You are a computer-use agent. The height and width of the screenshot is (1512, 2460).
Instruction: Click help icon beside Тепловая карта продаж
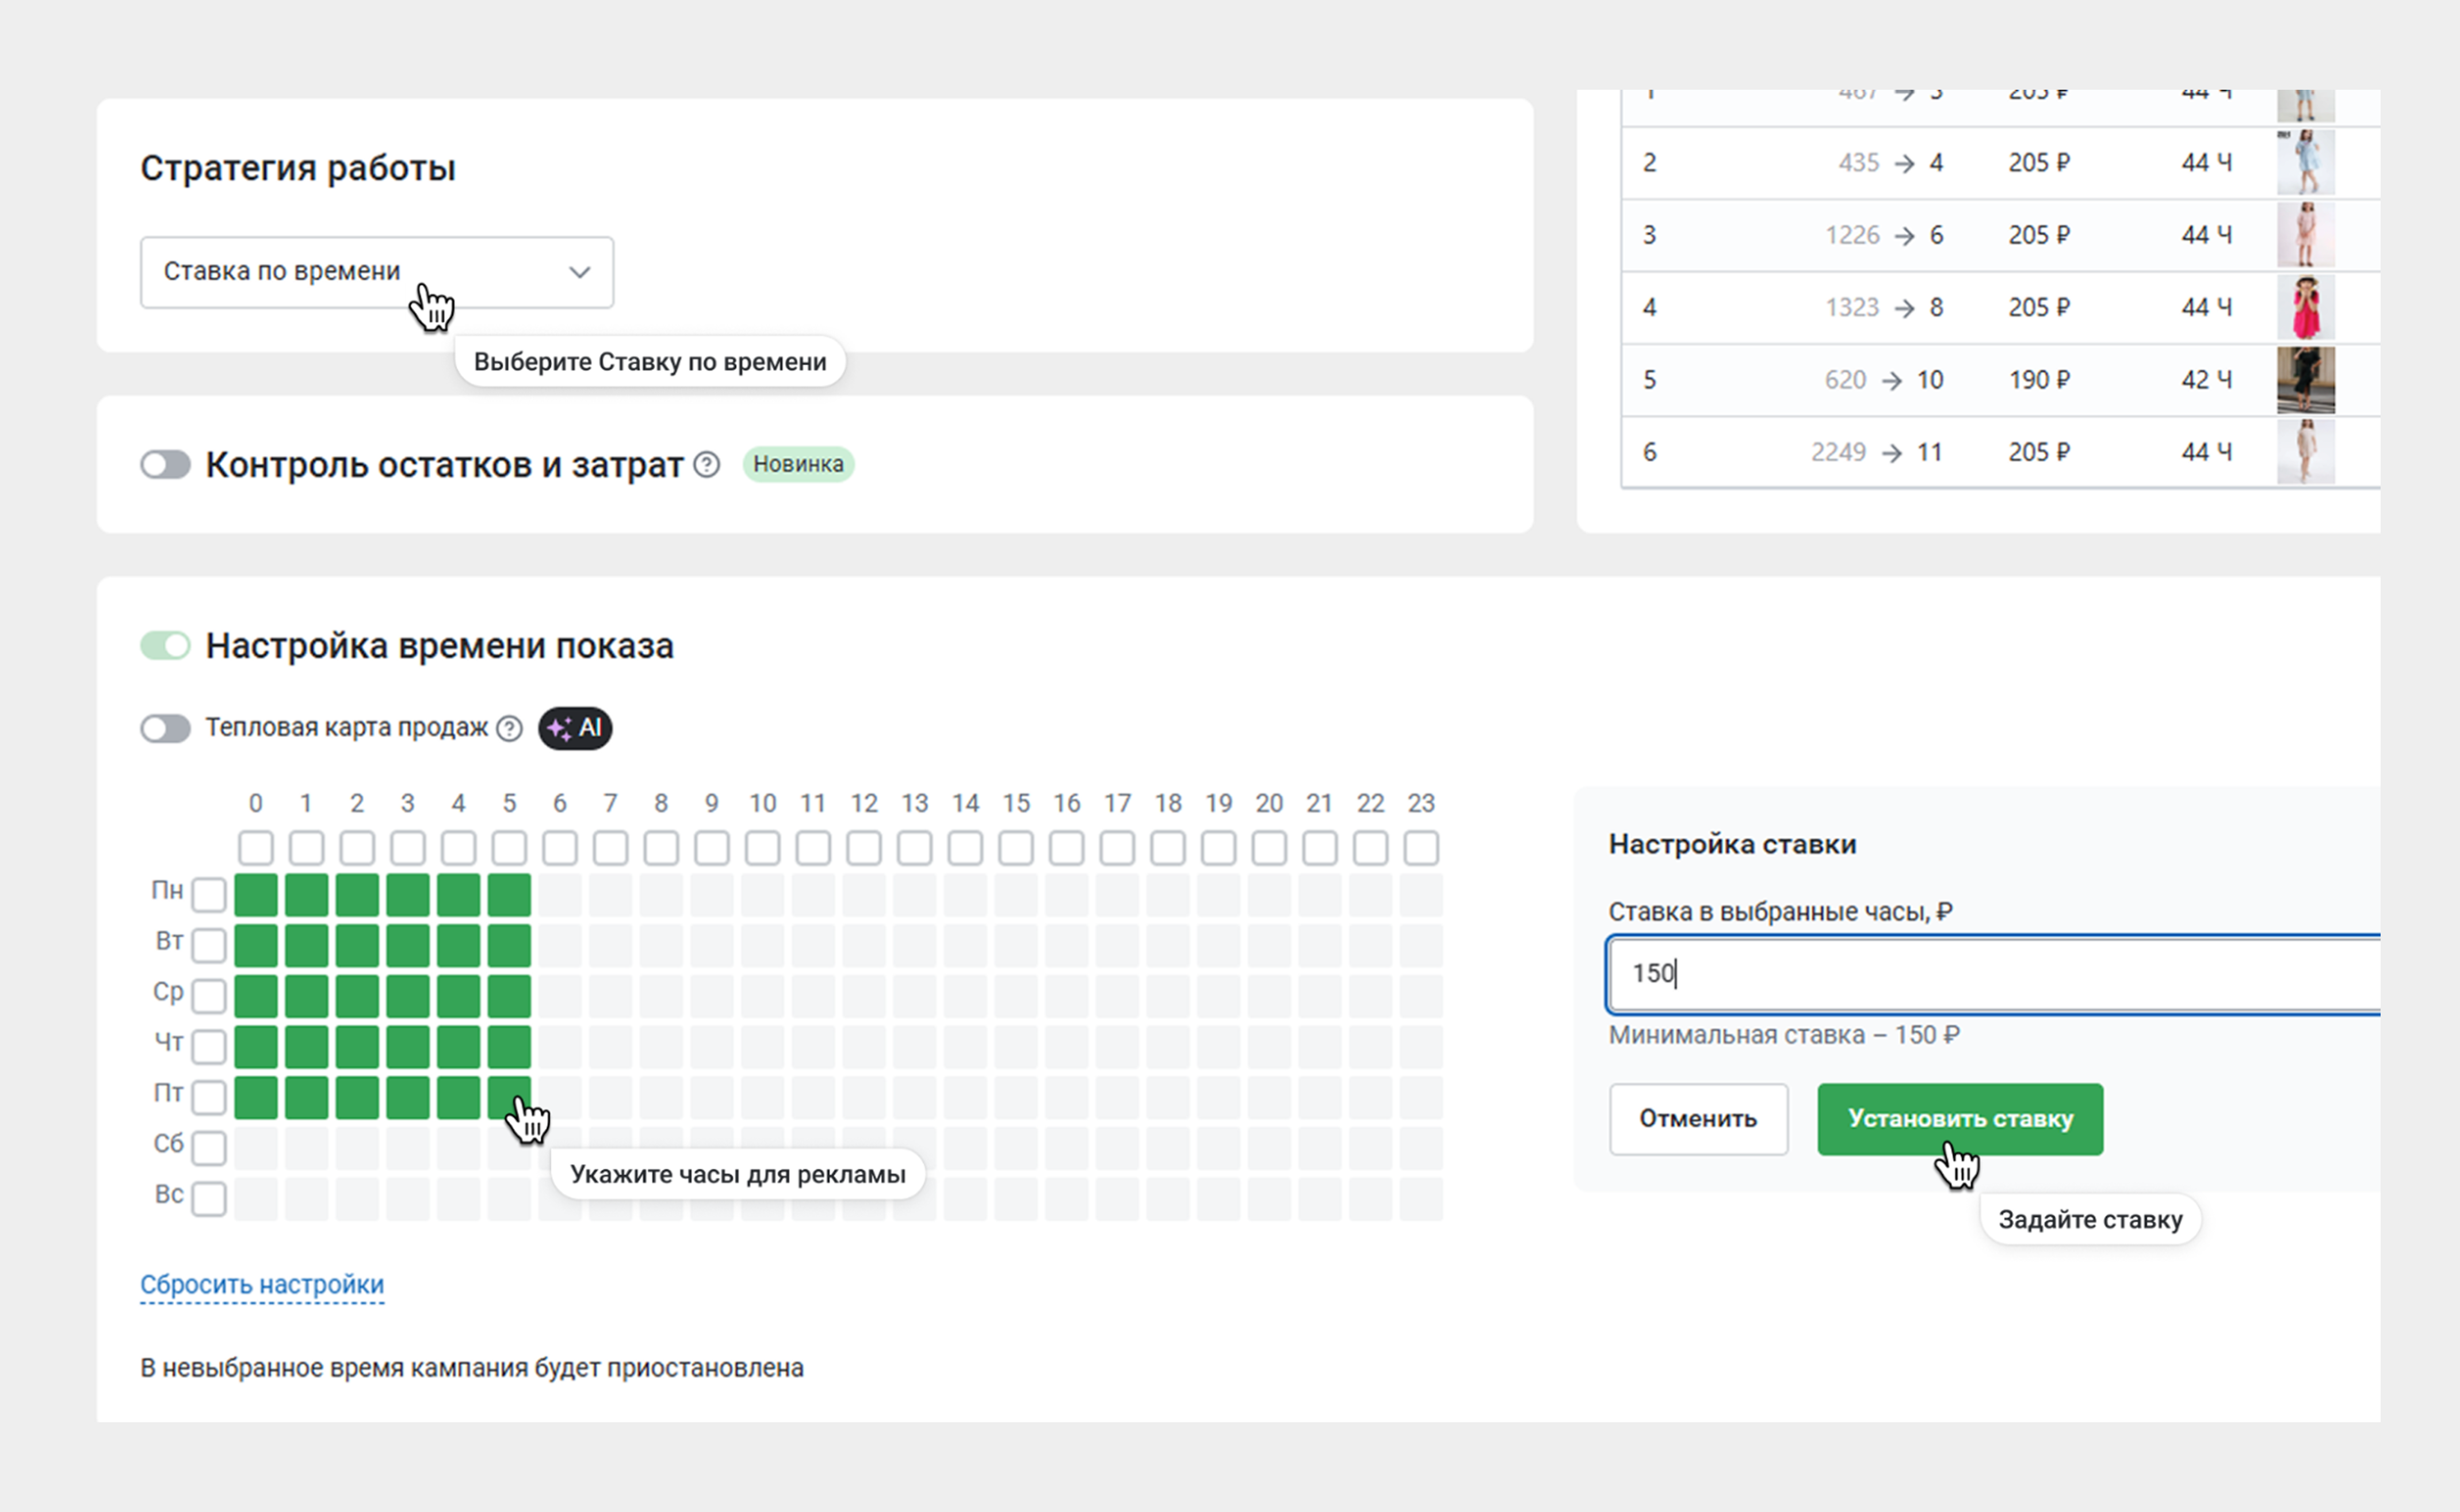[x=509, y=728]
